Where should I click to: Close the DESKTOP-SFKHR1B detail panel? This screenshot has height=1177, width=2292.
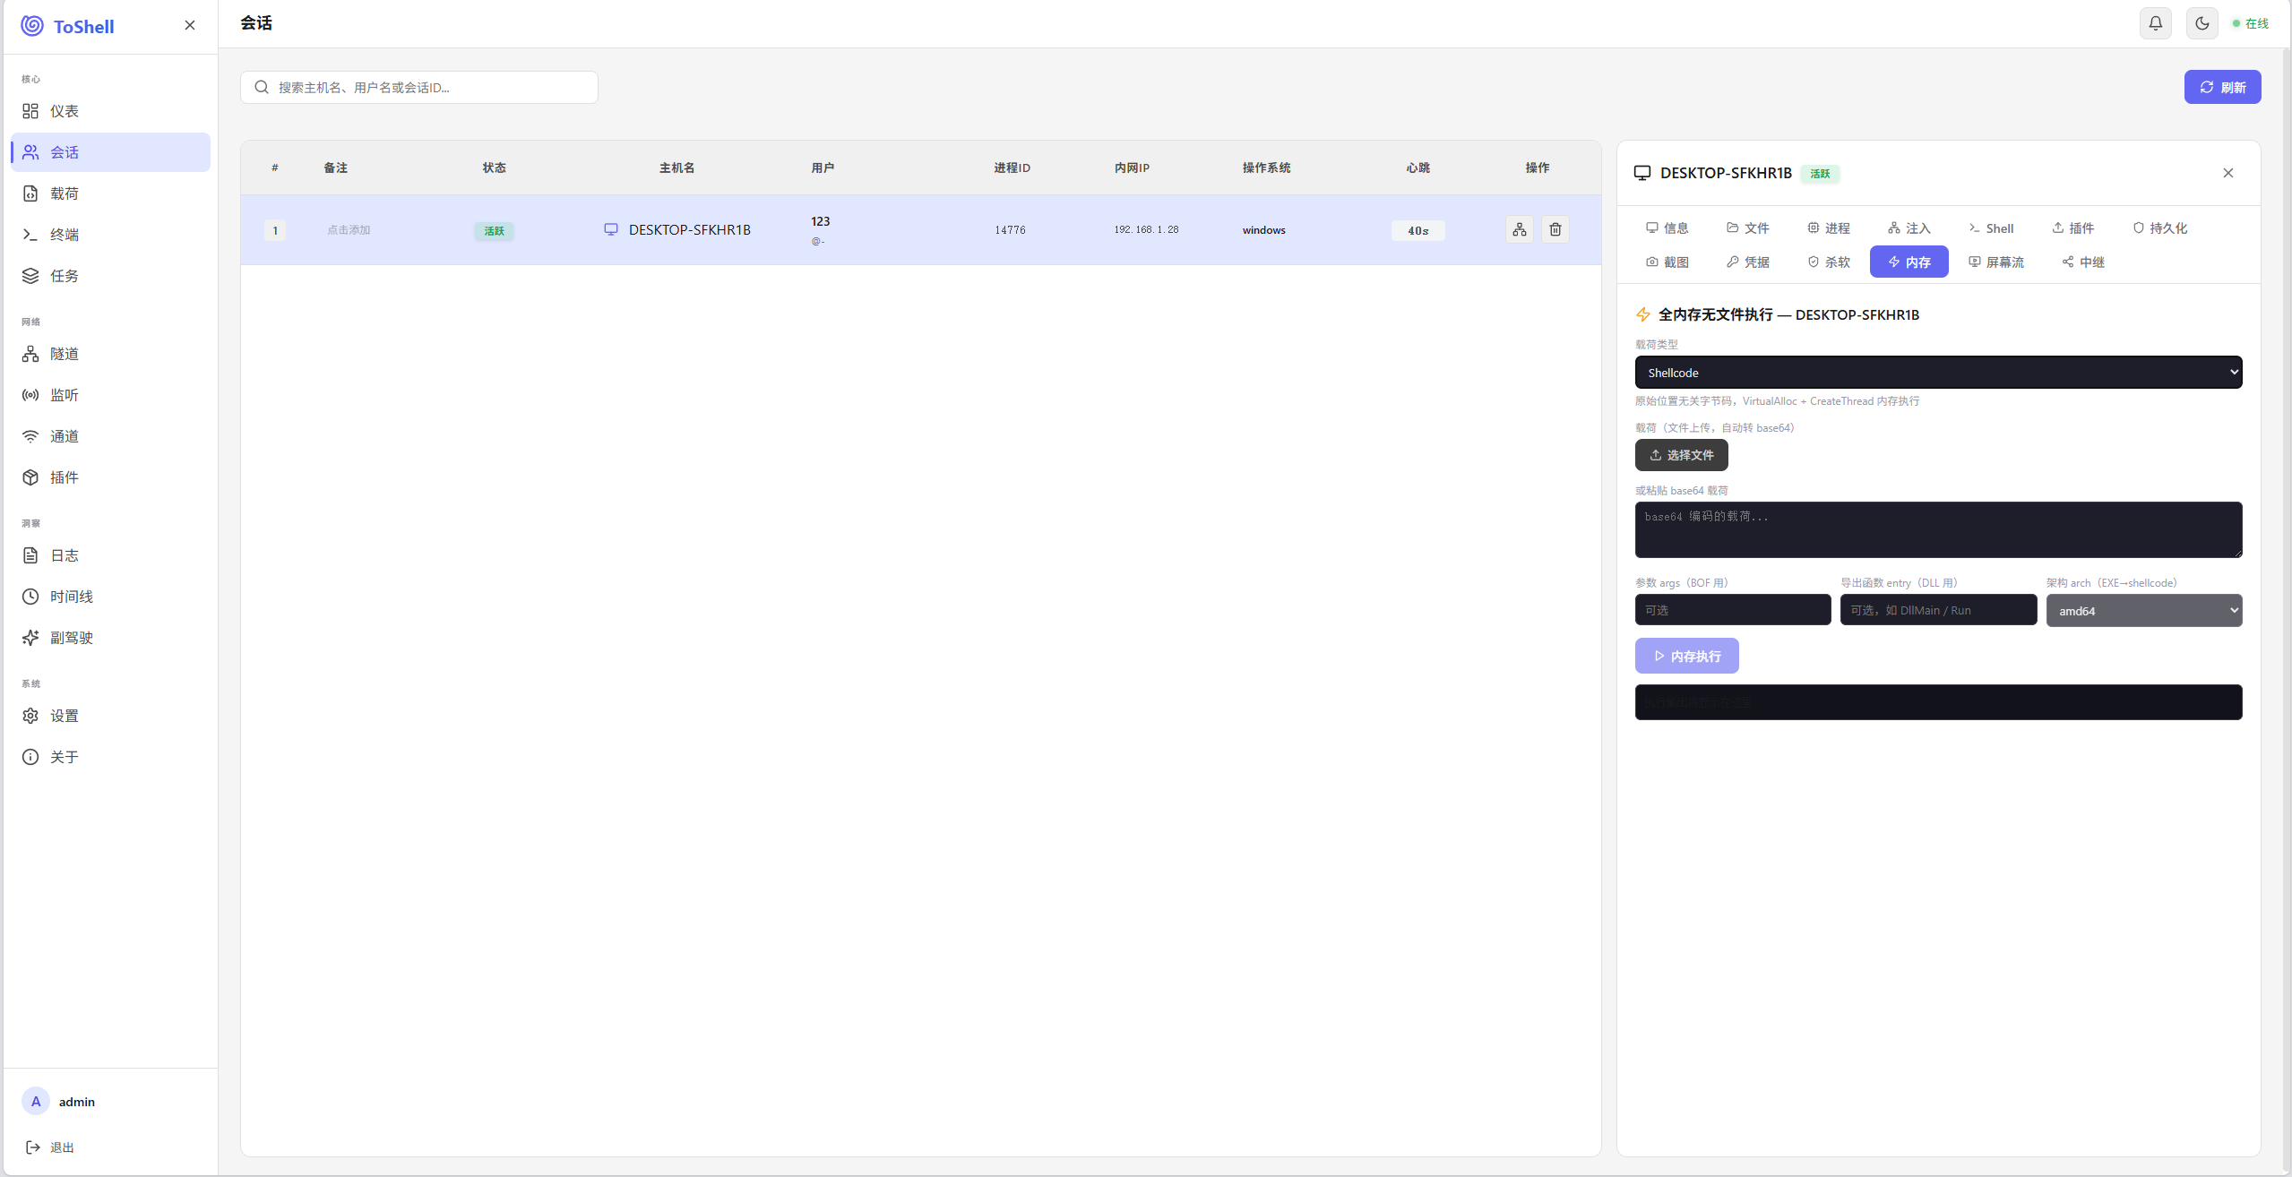[2228, 173]
